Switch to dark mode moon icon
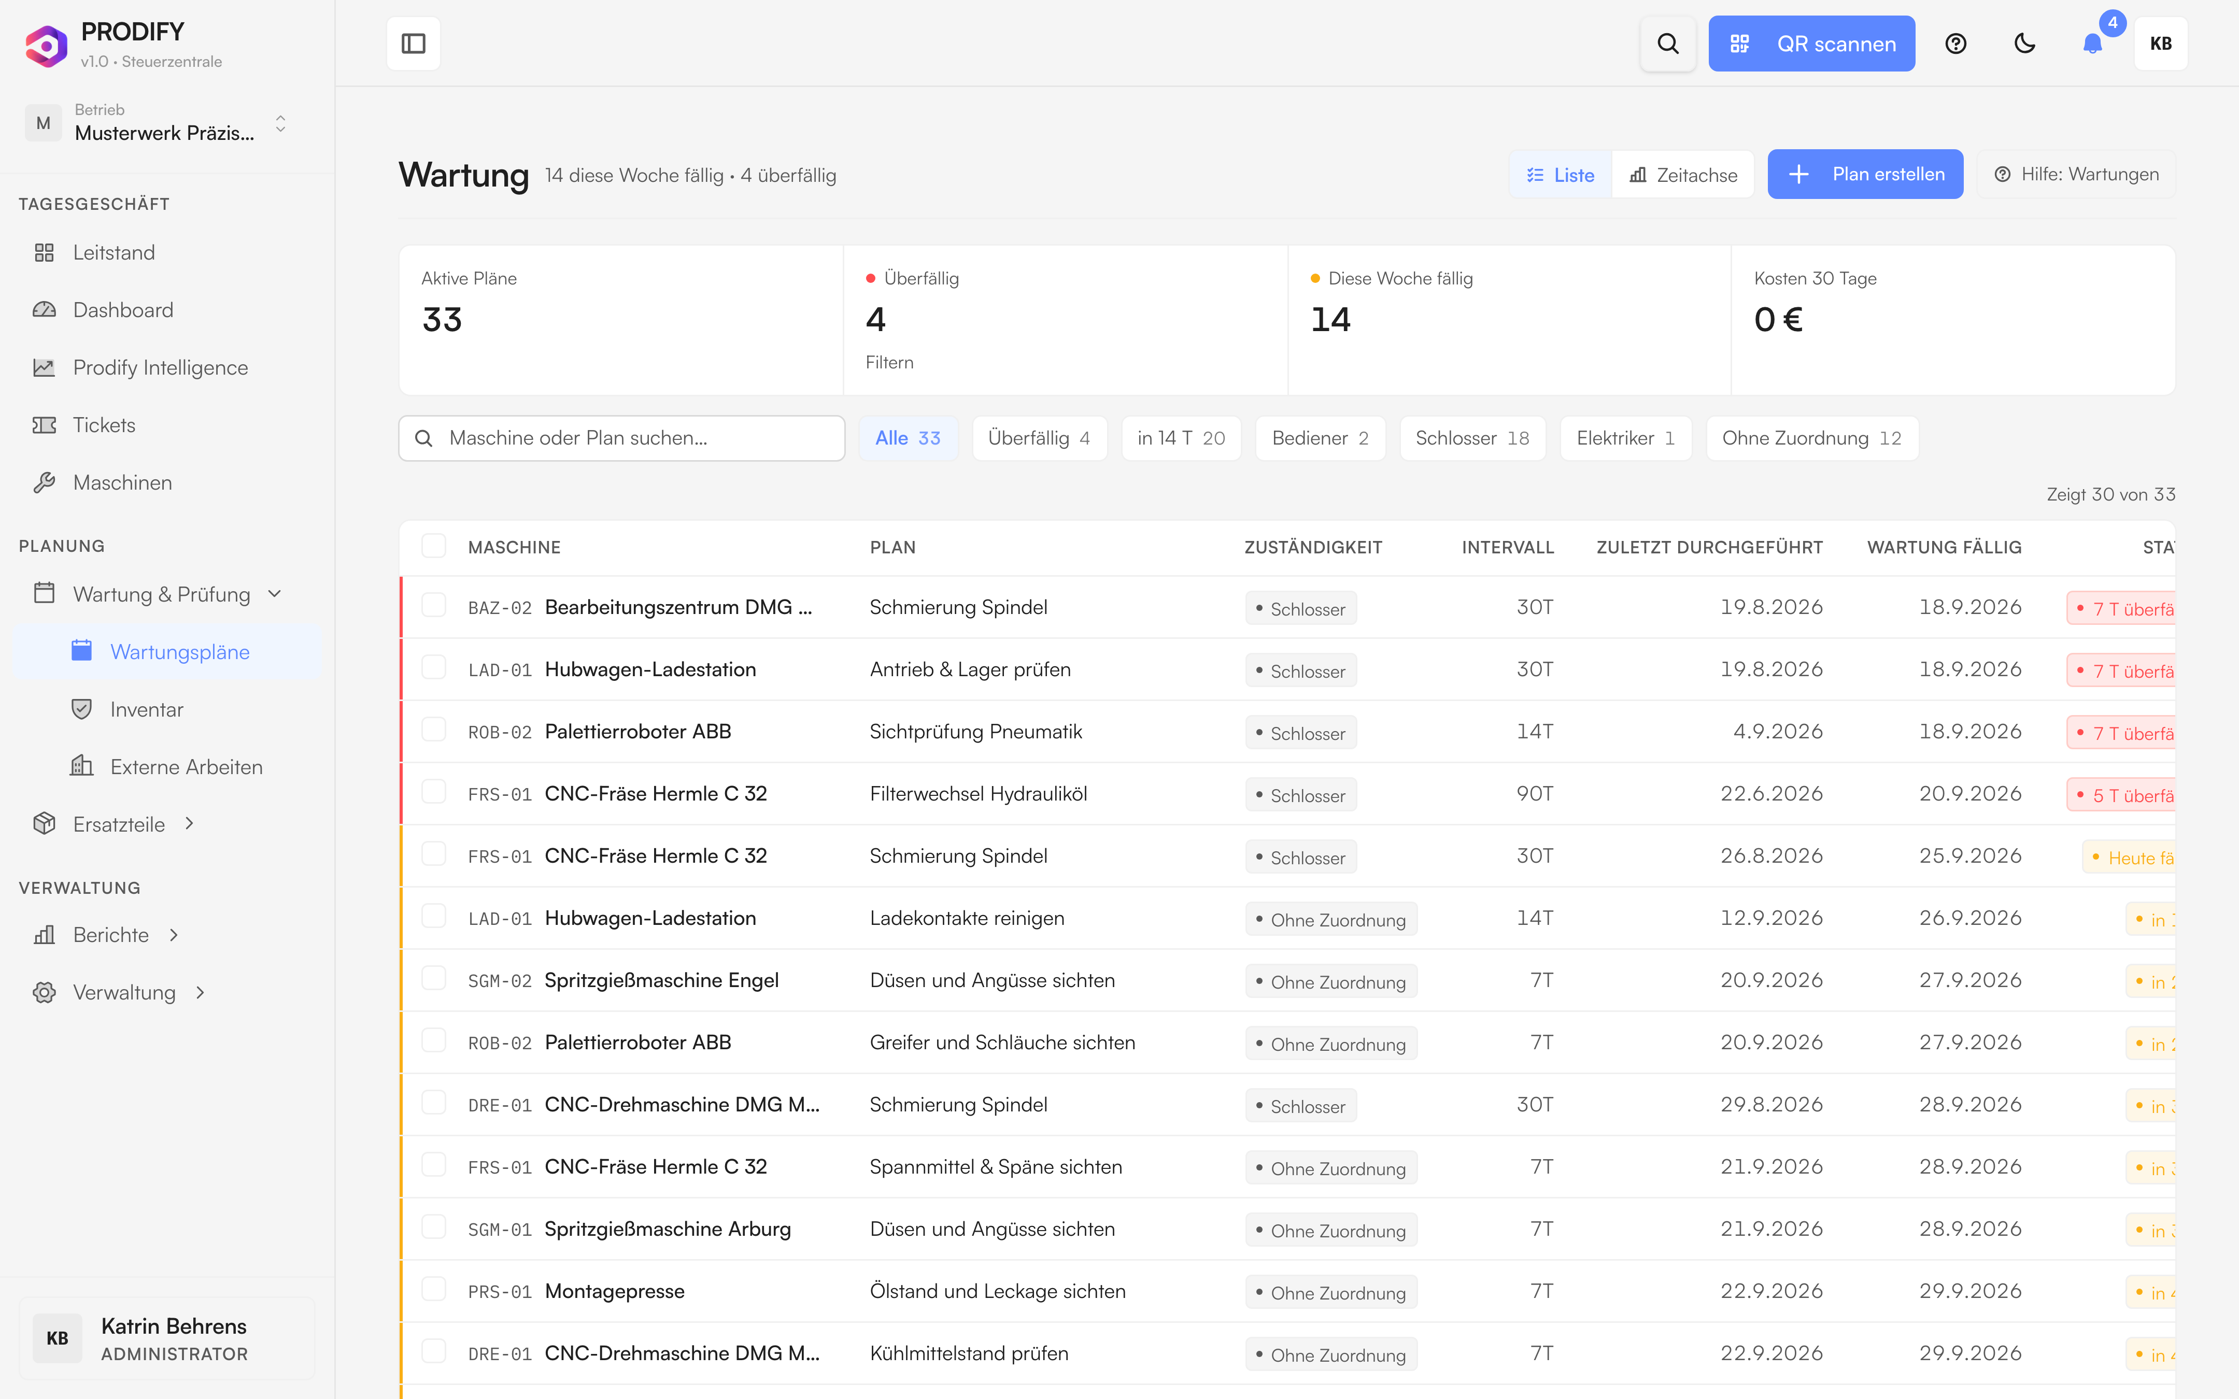The image size is (2239, 1399). (x=2024, y=44)
